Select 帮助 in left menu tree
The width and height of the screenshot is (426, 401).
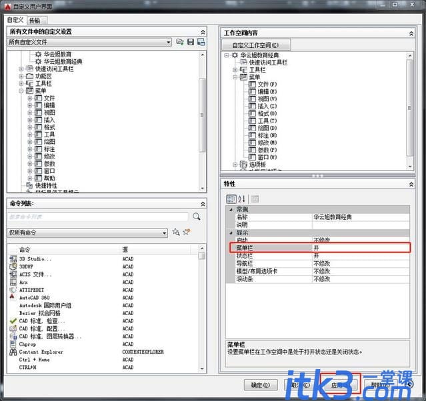[x=49, y=178]
